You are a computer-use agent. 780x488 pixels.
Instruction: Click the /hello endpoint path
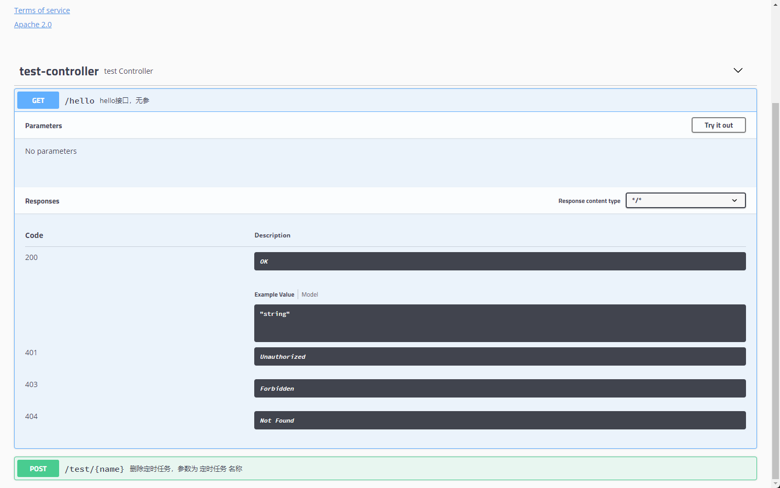80,100
